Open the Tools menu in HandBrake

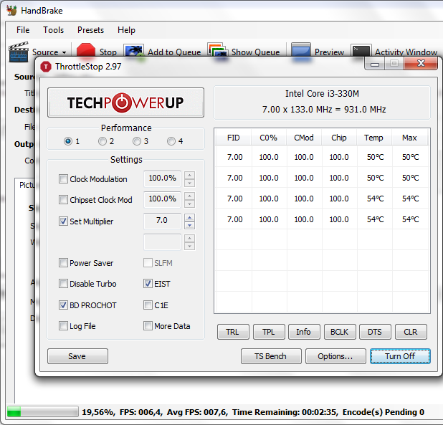coord(53,30)
